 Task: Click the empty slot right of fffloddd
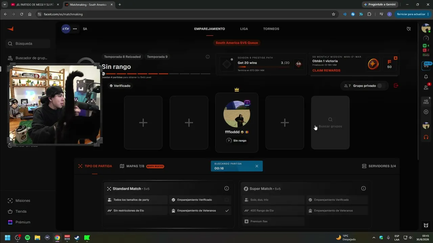pyautogui.click(x=285, y=123)
